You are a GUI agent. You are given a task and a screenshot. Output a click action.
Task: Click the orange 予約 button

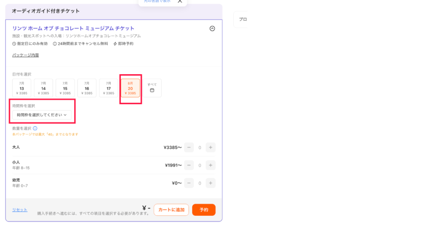[204, 210]
